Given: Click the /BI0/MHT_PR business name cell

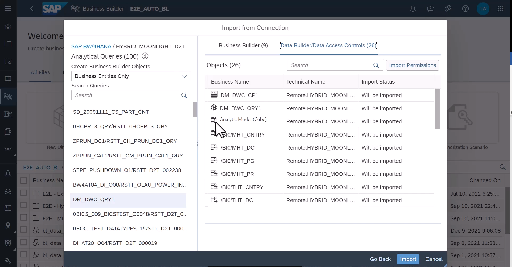Looking at the screenshot, I should point(245,174).
